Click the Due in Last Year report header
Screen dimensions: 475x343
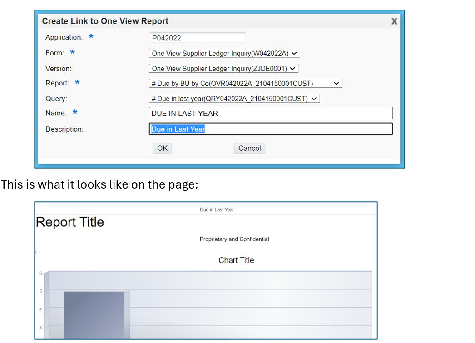tap(217, 209)
